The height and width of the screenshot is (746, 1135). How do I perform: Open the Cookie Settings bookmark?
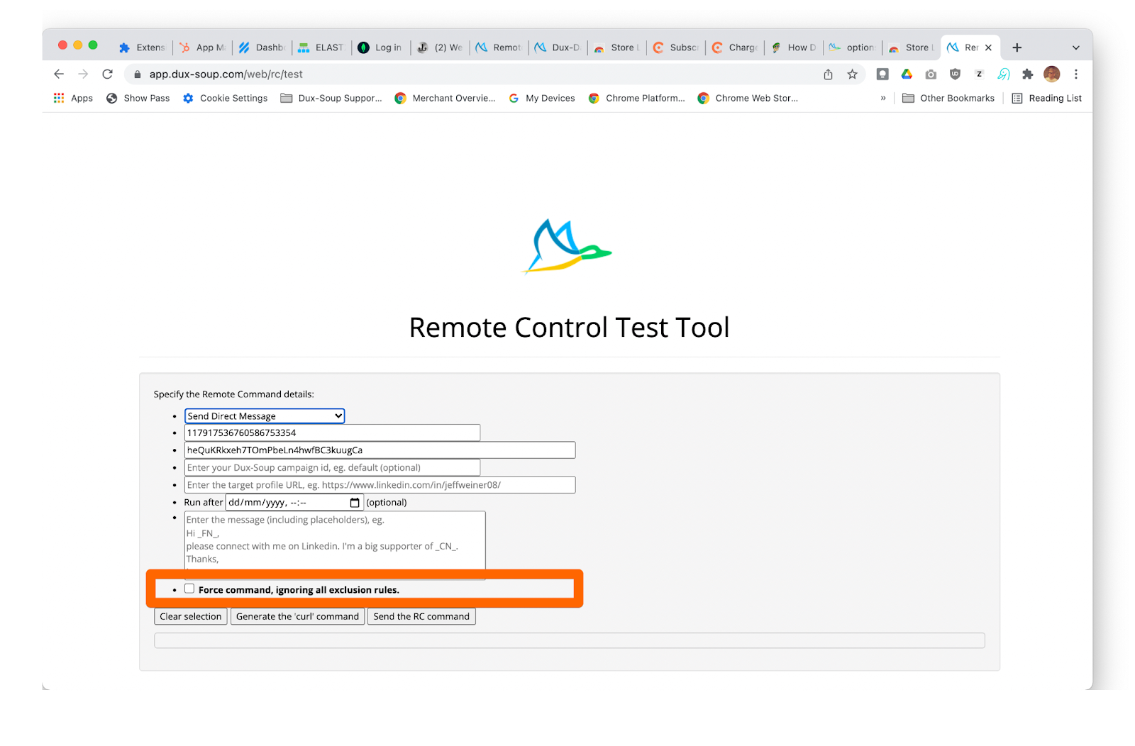click(226, 98)
